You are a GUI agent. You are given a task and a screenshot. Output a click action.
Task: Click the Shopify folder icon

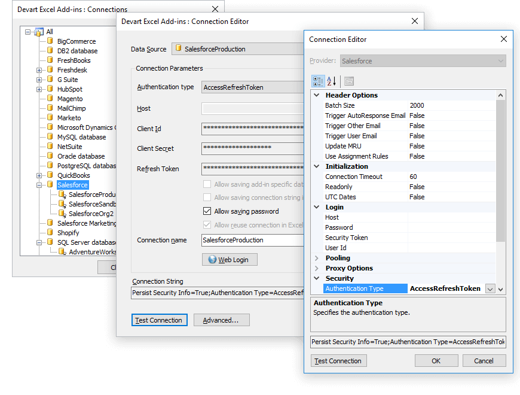(50, 232)
